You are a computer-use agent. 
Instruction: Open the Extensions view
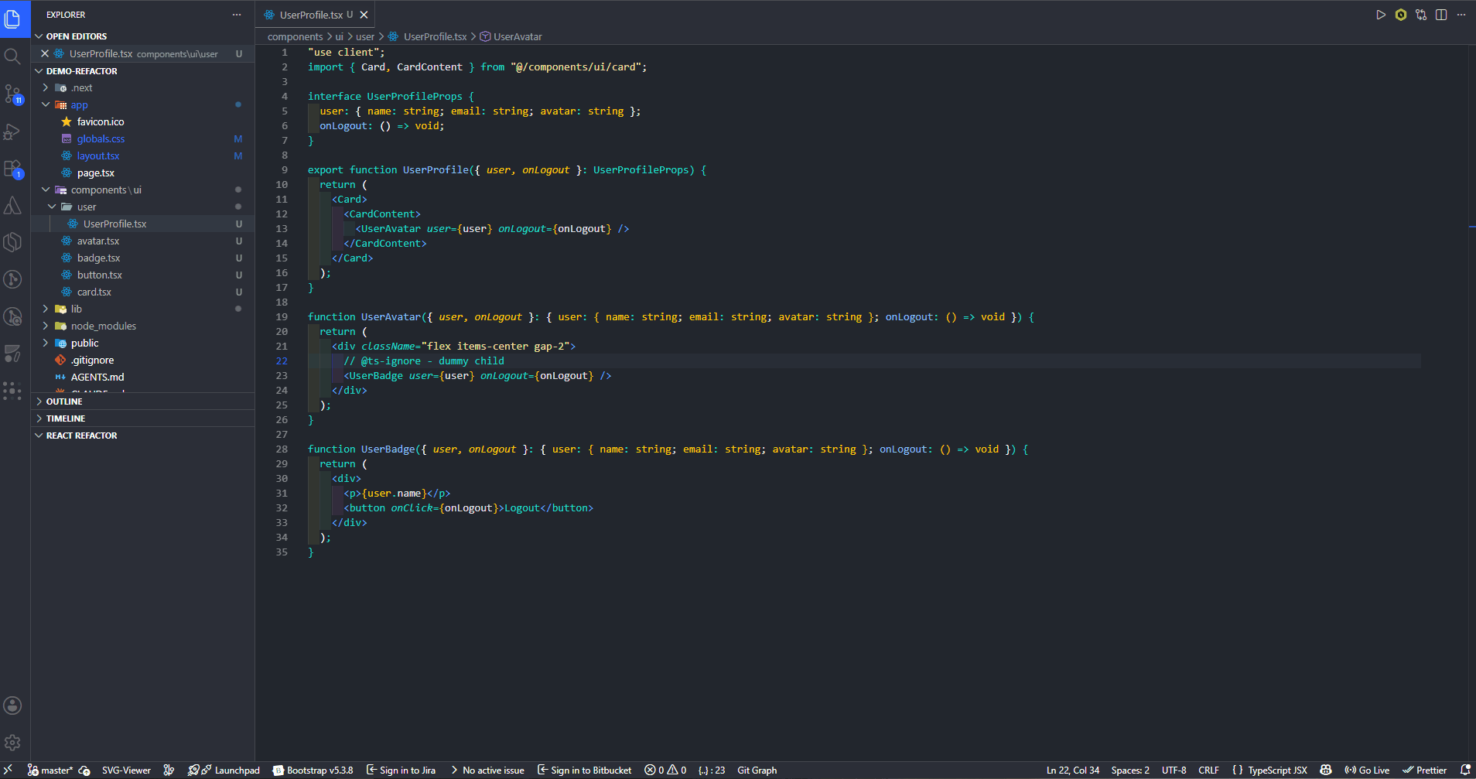coord(12,168)
